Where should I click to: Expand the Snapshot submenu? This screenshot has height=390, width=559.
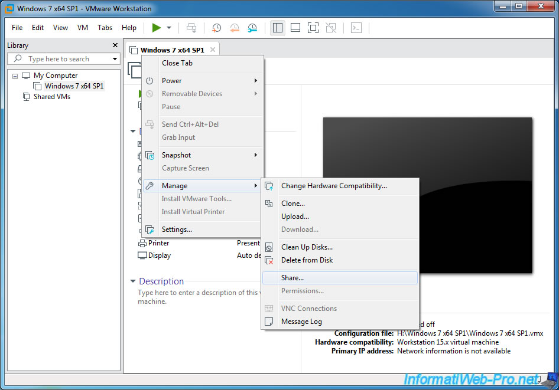click(203, 155)
